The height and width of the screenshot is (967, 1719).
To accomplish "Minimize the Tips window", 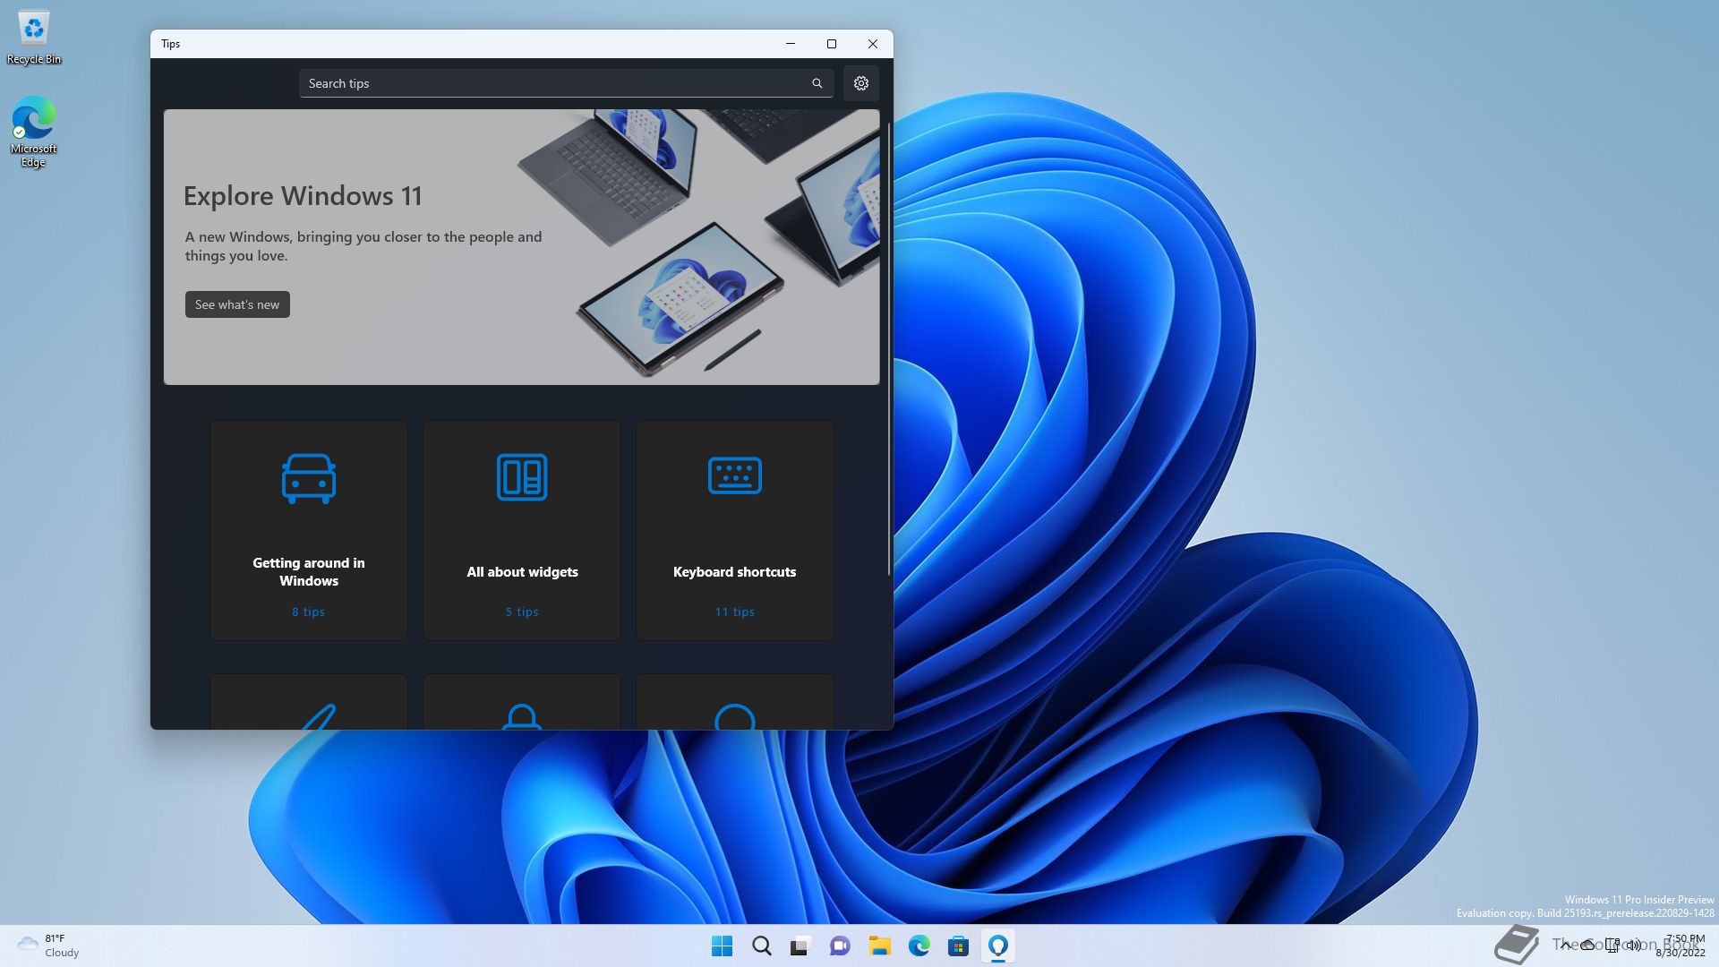I will tap(791, 44).
